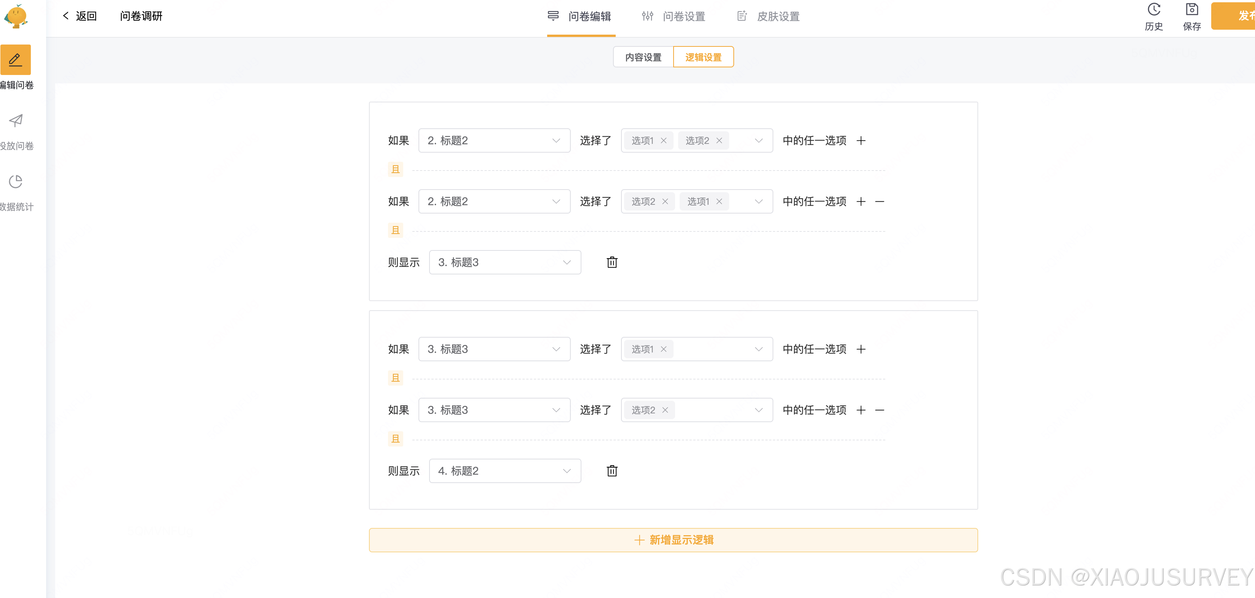Click the 且 badge below third condition

395,378
